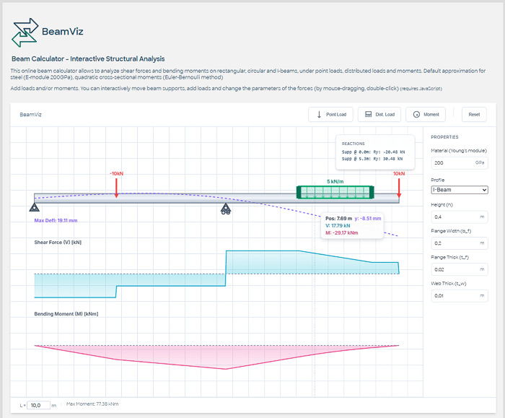The image size is (505, 418).
Task: Click the -10kN downward point load arrow
Action: click(116, 186)
